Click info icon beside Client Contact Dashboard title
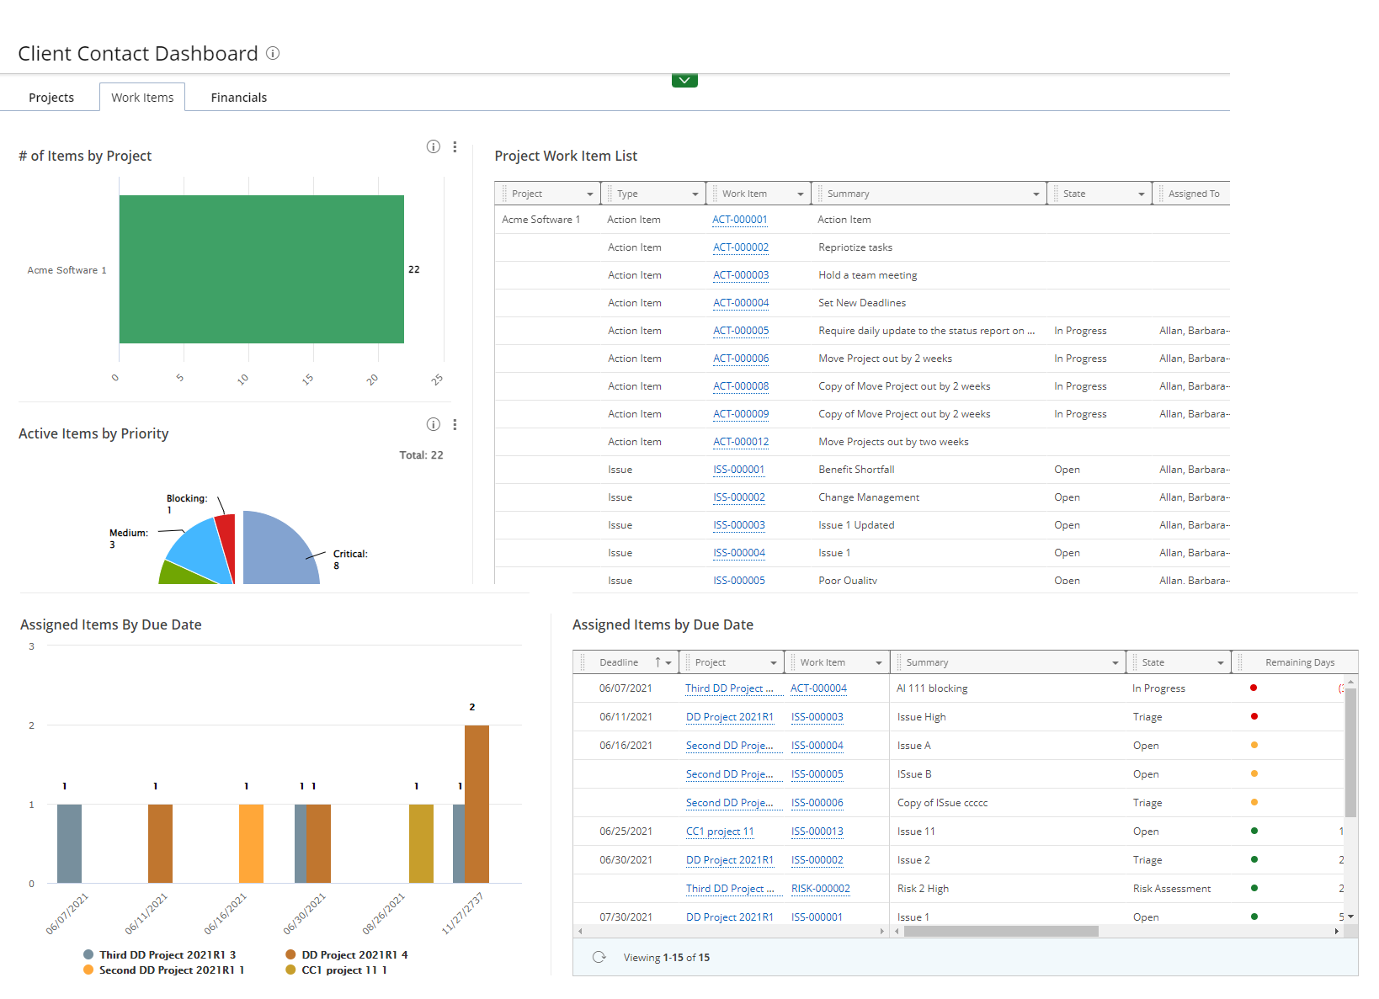1379x999 pixels. pos(273,53)
